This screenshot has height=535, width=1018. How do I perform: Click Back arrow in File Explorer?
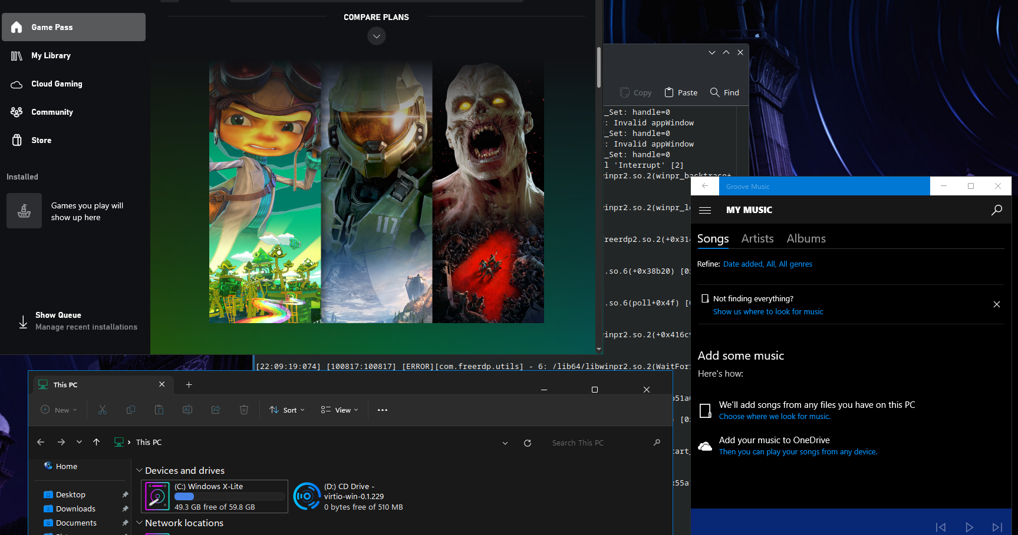pos(41,443)
